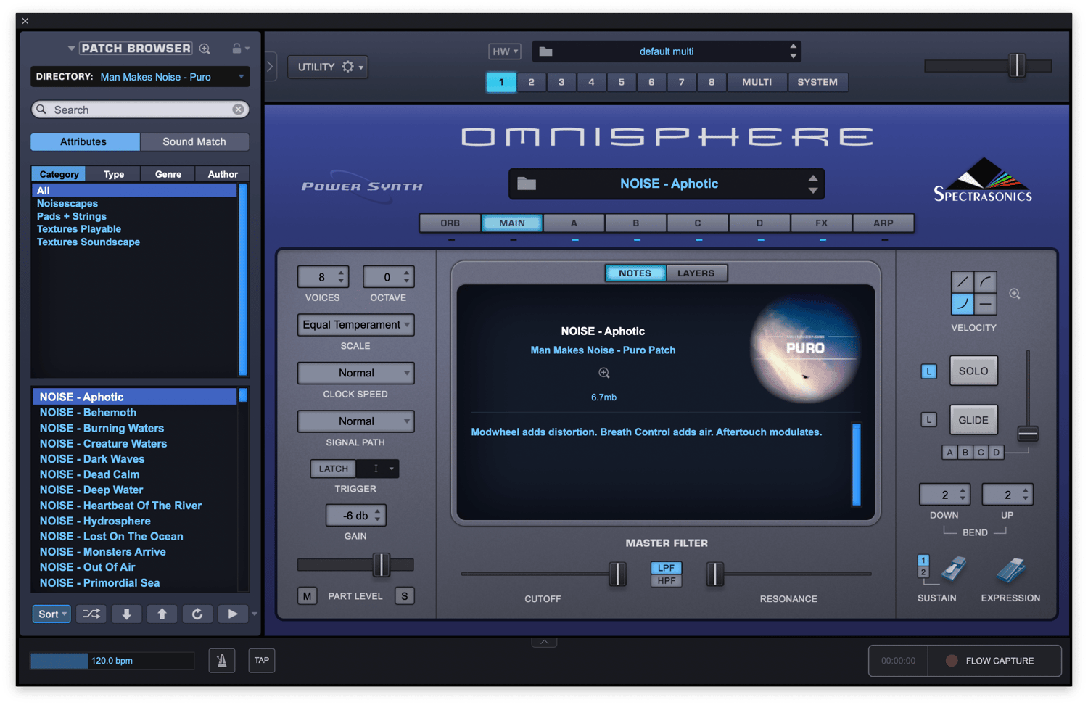Open the Utility menu dropdown
Image resolution: width=1088 pixels, height=705 pixels.
(328, 67)
